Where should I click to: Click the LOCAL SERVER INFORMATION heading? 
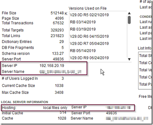25,102
